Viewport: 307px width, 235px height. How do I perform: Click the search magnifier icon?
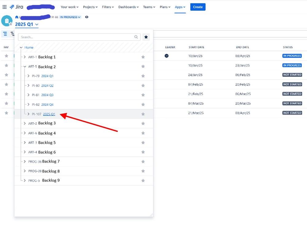point(136,37)
